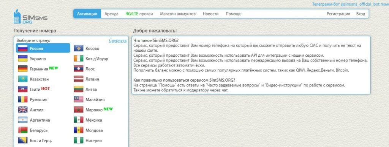The width and height of the screenshot is (389, 147).
Task: Select the Latvia flag icon
Action: pos(78,79)
